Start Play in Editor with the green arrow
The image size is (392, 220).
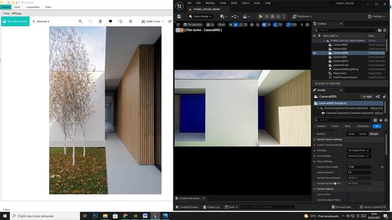261,16
